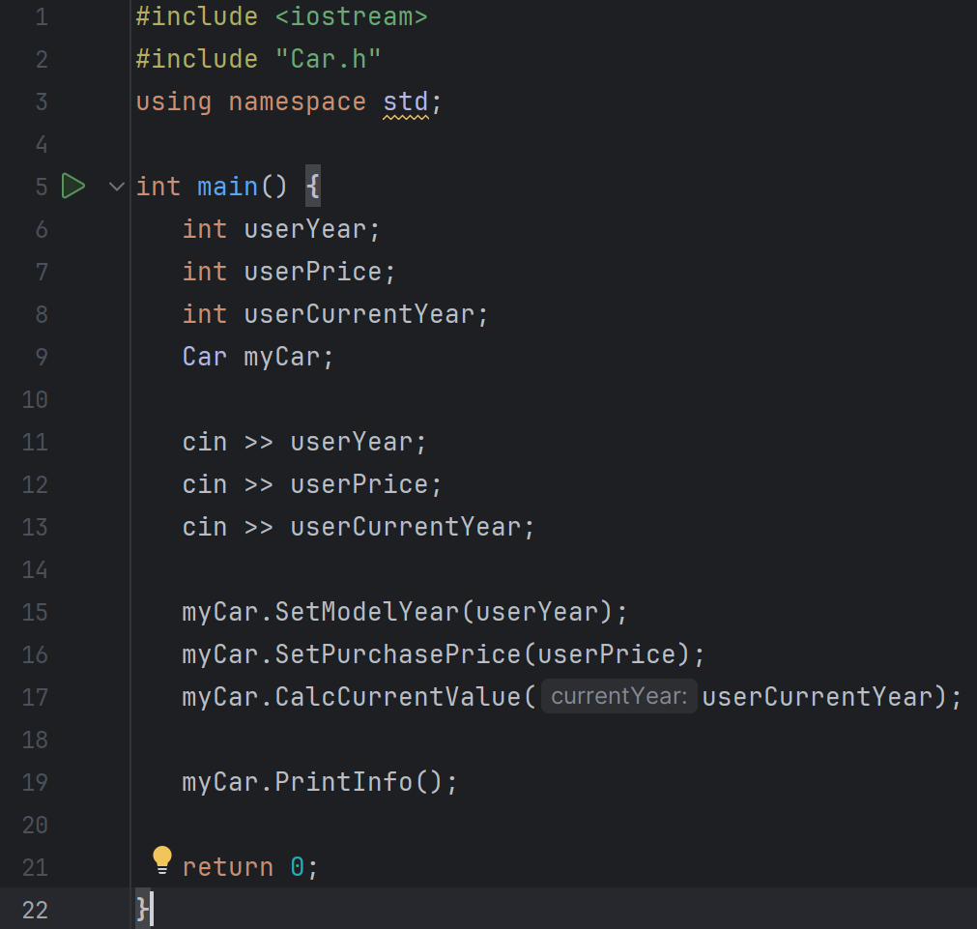Run main using the green gutter run icon
The width and height of the screenshot is (977, 929).
pyautogui.click(x=74, y=186)
